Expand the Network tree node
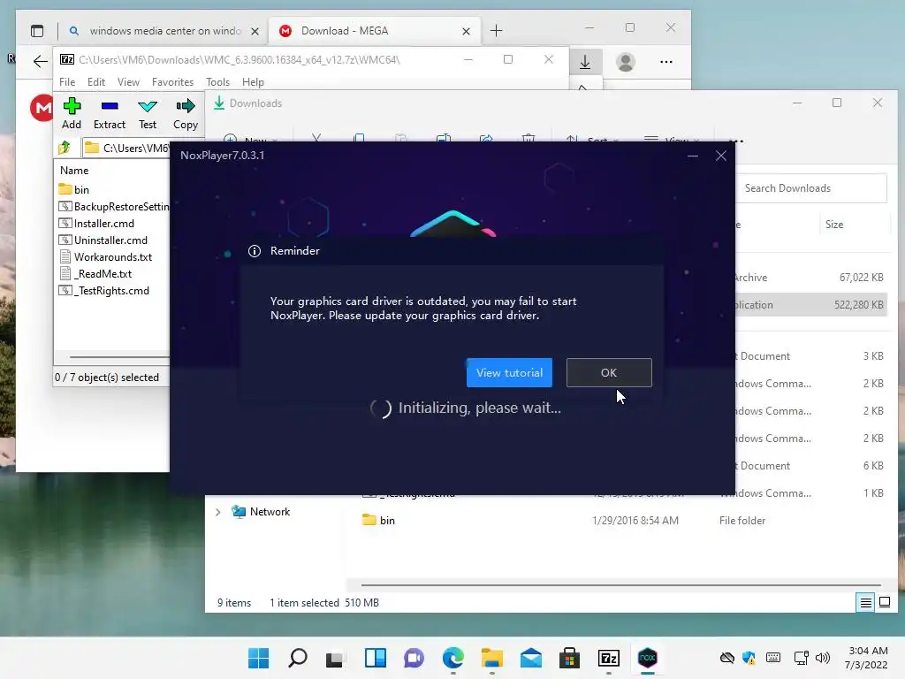 (217, 512)
